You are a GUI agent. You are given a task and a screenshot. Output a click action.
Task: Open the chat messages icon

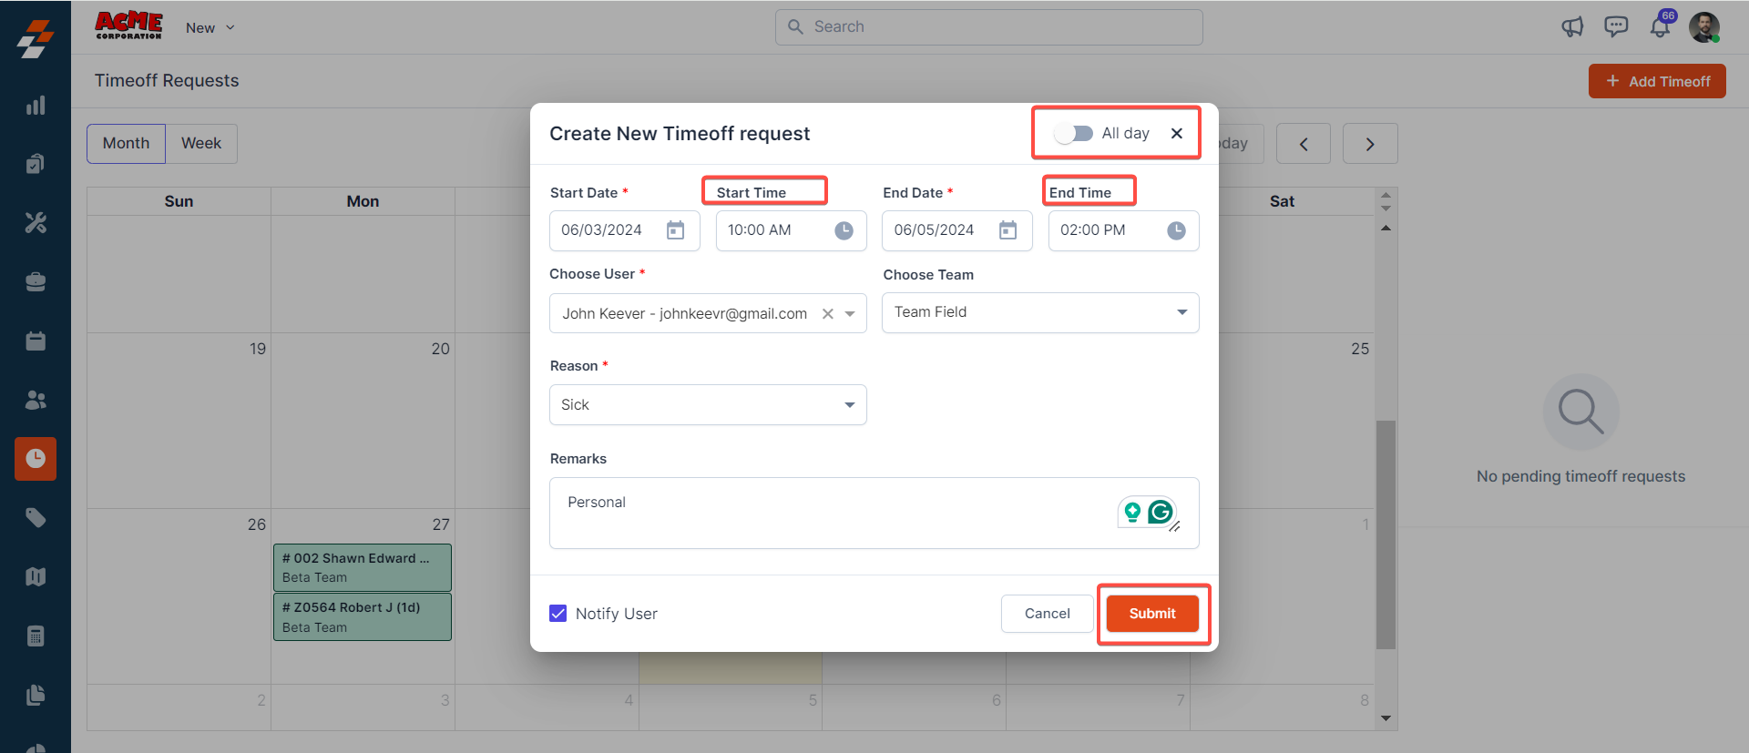1616,27
